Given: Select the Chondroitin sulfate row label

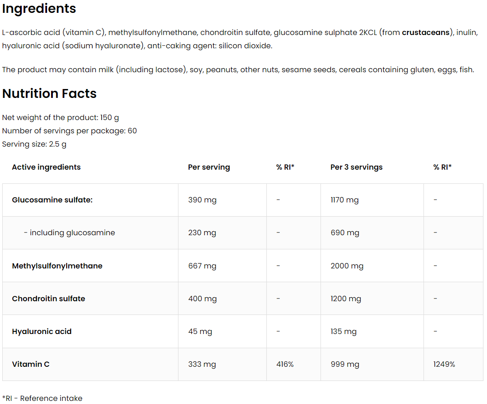Looking at the screenshot, I should coord(48,299).
